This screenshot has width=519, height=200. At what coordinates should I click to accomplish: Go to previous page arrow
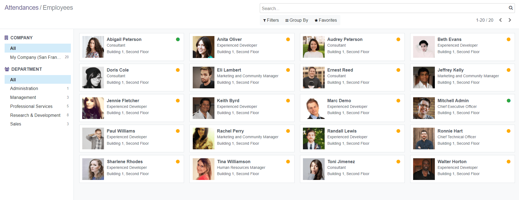(501, 20)
